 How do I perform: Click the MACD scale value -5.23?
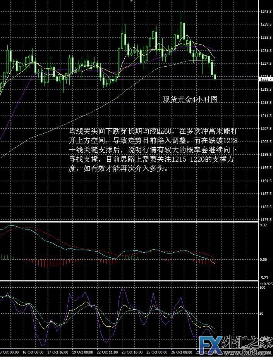264,278
